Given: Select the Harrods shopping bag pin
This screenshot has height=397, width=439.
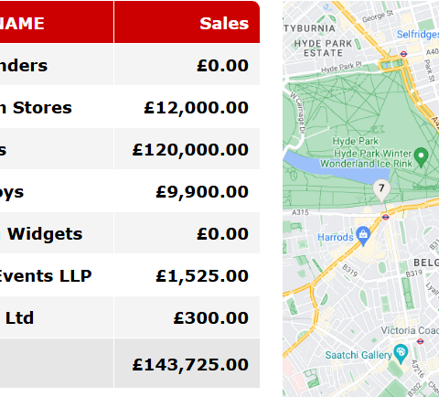Looking at the screenshot, I should click(363, 236).
